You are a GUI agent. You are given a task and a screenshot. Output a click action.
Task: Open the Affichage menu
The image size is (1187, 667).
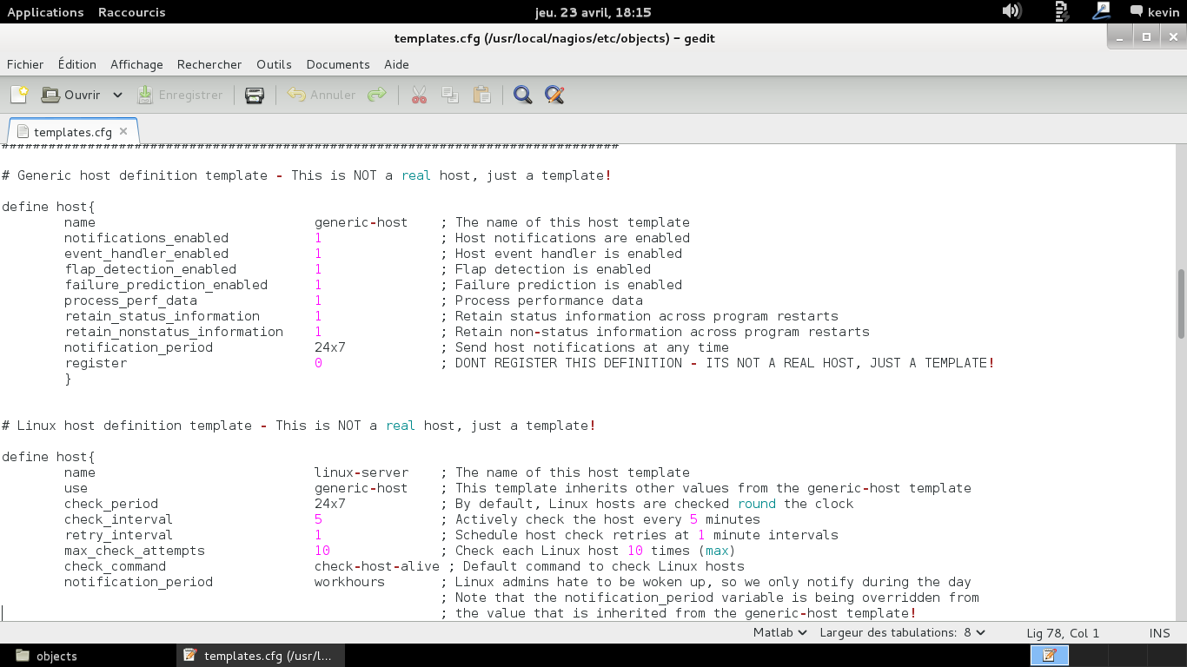tap(136, 64)
